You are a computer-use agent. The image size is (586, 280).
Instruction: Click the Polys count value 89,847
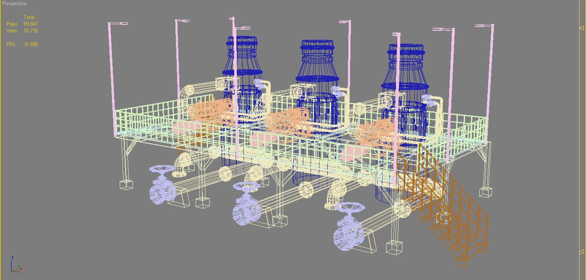click(x=31, y=24)
